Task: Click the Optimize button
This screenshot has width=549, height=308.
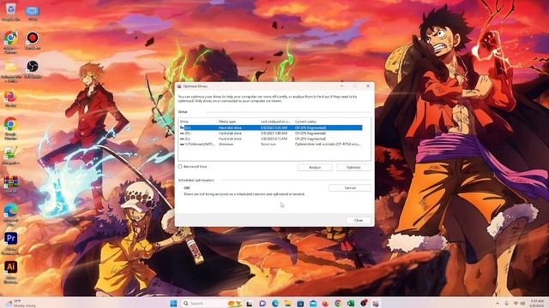Action: click(x=353, y=168)
